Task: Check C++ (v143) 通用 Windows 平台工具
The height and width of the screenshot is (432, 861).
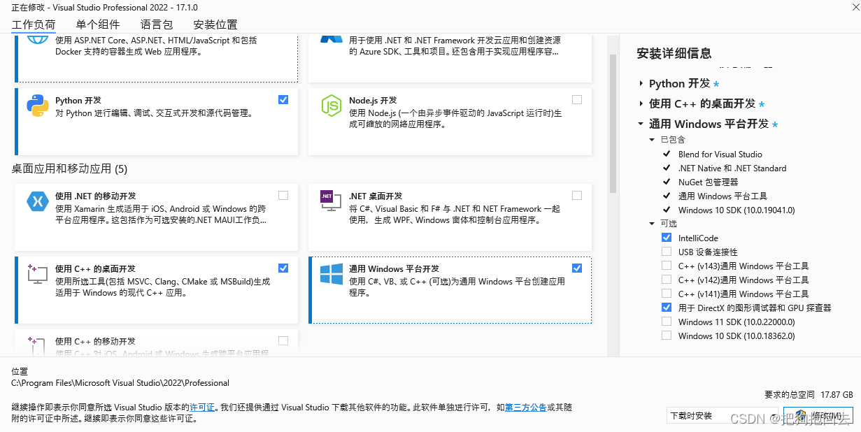Action: (667, 266)
